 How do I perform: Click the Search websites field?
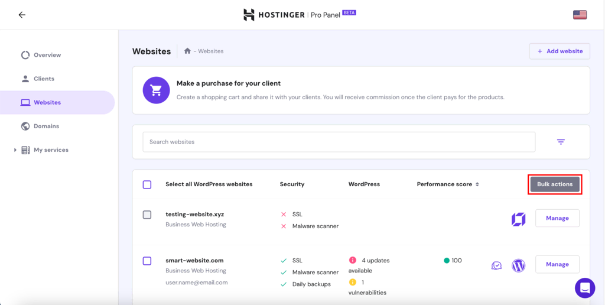pyautogui.click(x=339, y=142)
